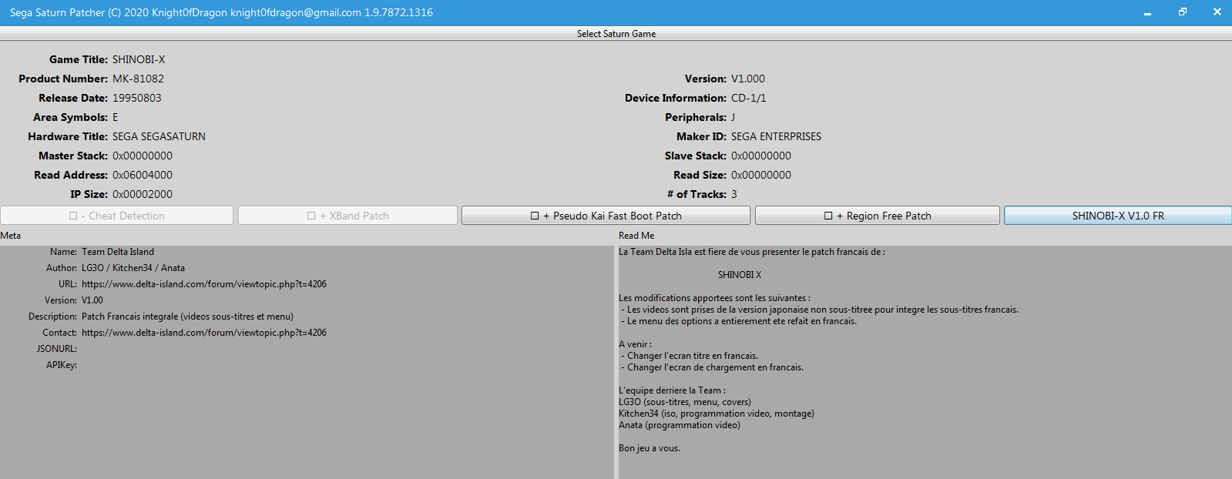The height and width of the screenshot is (479, 1232).
Task: Select the Slave Stack value 0x00000000
Action: coord(761,156)
